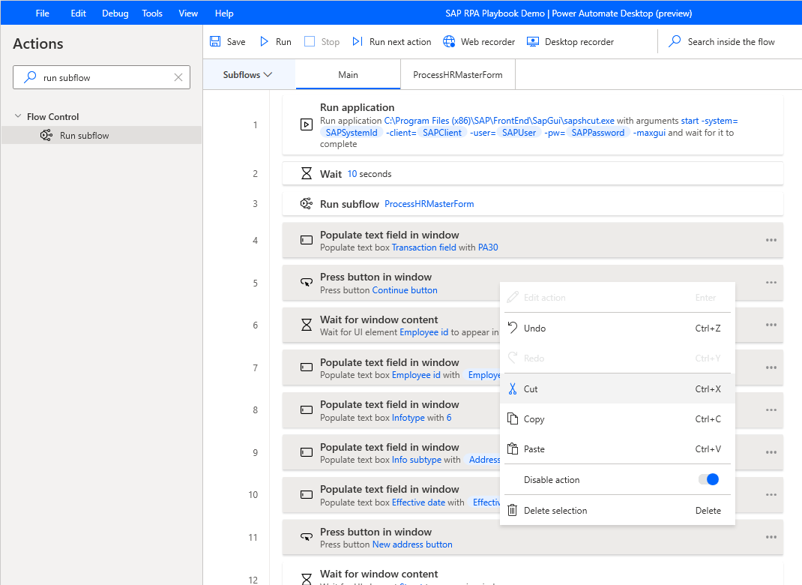
Task: Open more options for step 8
Action: tap(771, 410)
